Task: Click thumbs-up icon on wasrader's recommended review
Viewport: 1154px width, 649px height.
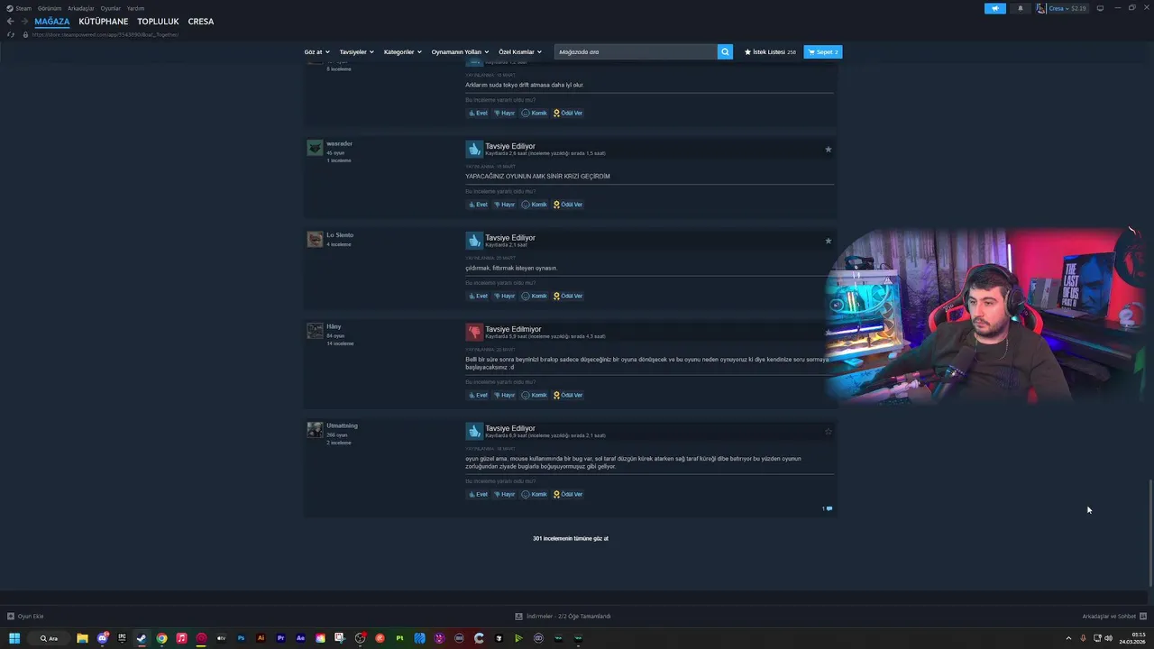Action: [474, 149]
